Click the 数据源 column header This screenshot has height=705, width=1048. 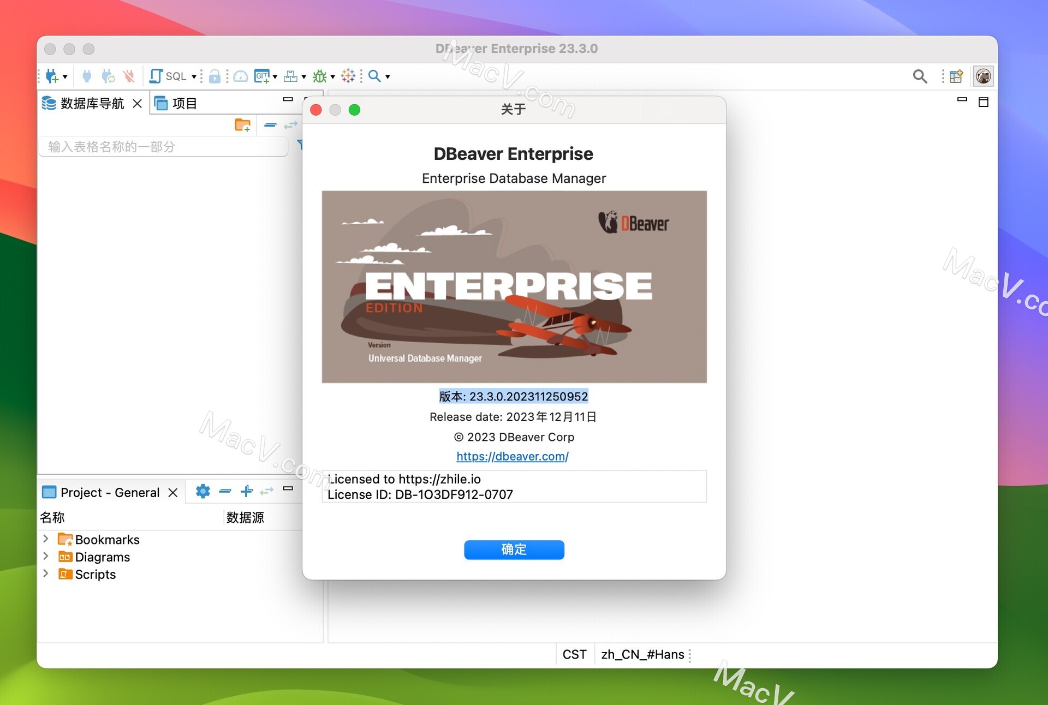(245, 517)
